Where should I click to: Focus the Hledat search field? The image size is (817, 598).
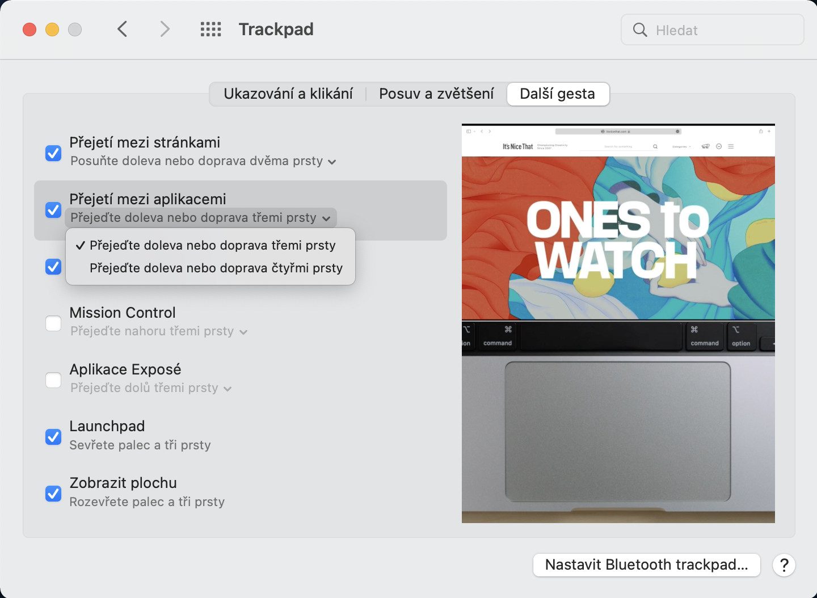[x=713, y=30]
